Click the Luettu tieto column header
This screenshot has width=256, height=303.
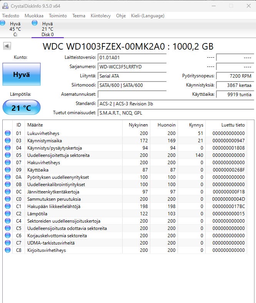(226, 125)
